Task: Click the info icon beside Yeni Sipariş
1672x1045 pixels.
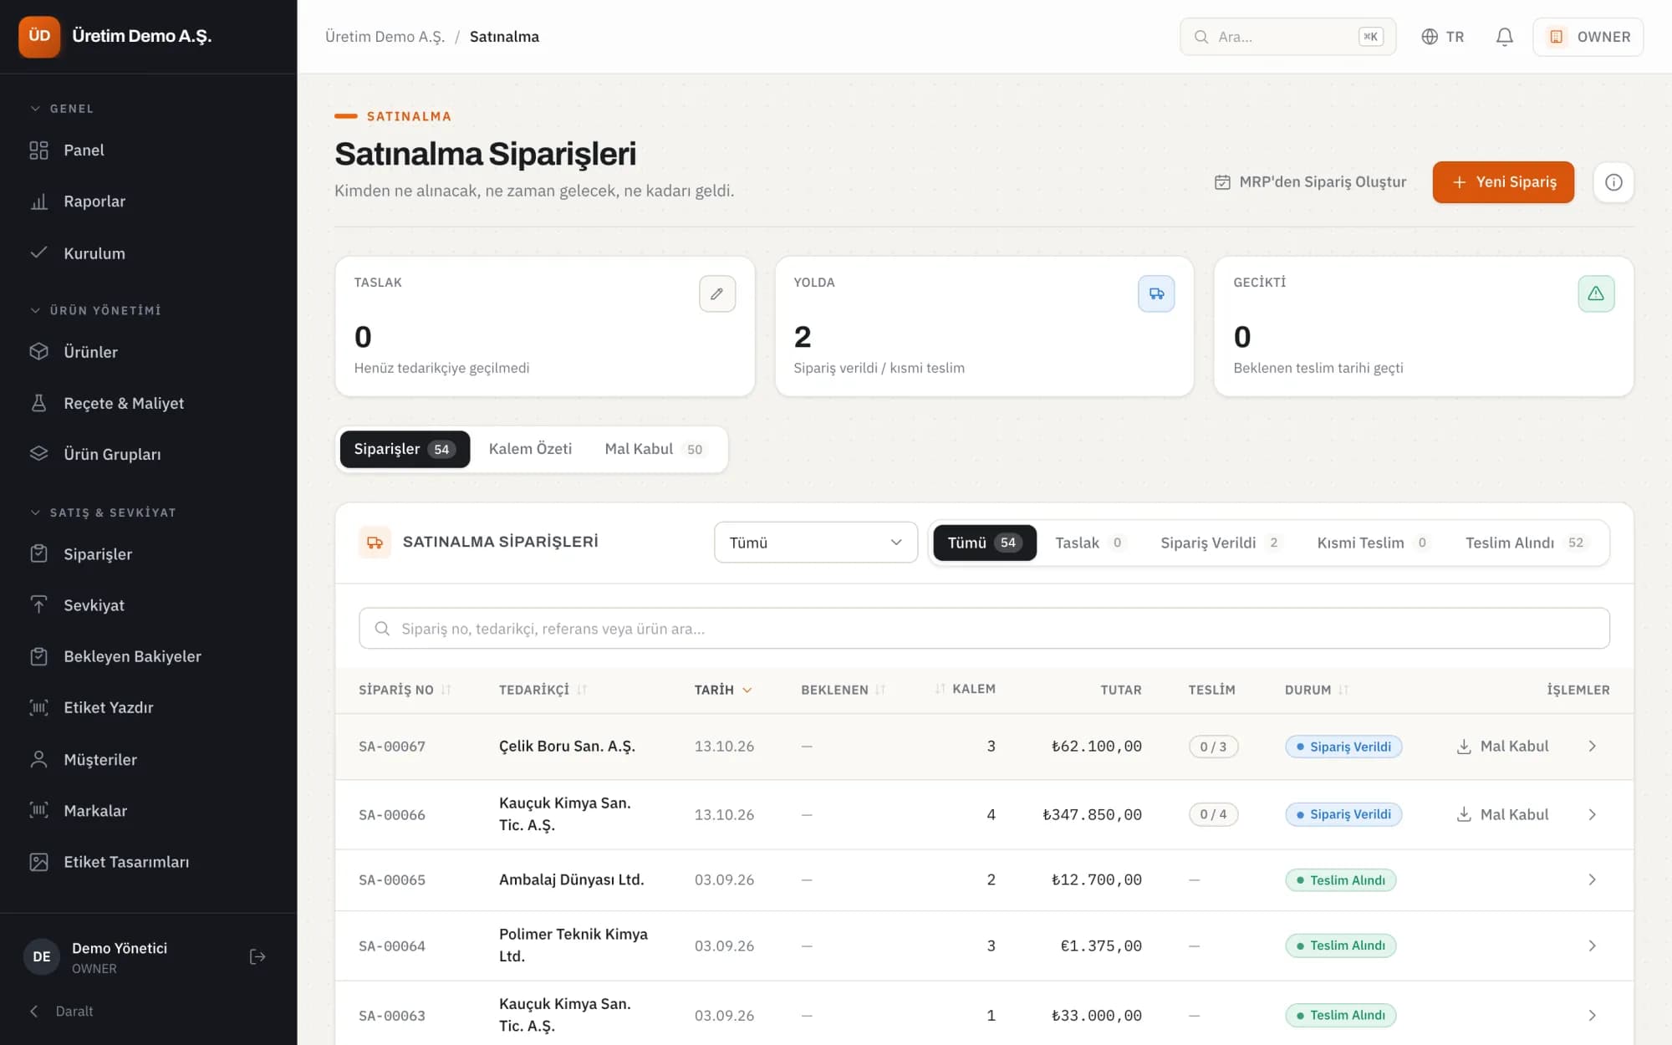Action: click(x=1613, y=182)
